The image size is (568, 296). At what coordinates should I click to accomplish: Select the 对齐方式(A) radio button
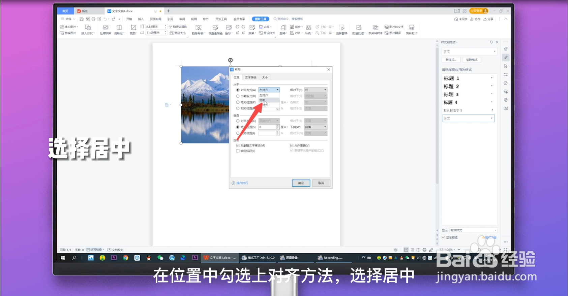tap(238, 90)
